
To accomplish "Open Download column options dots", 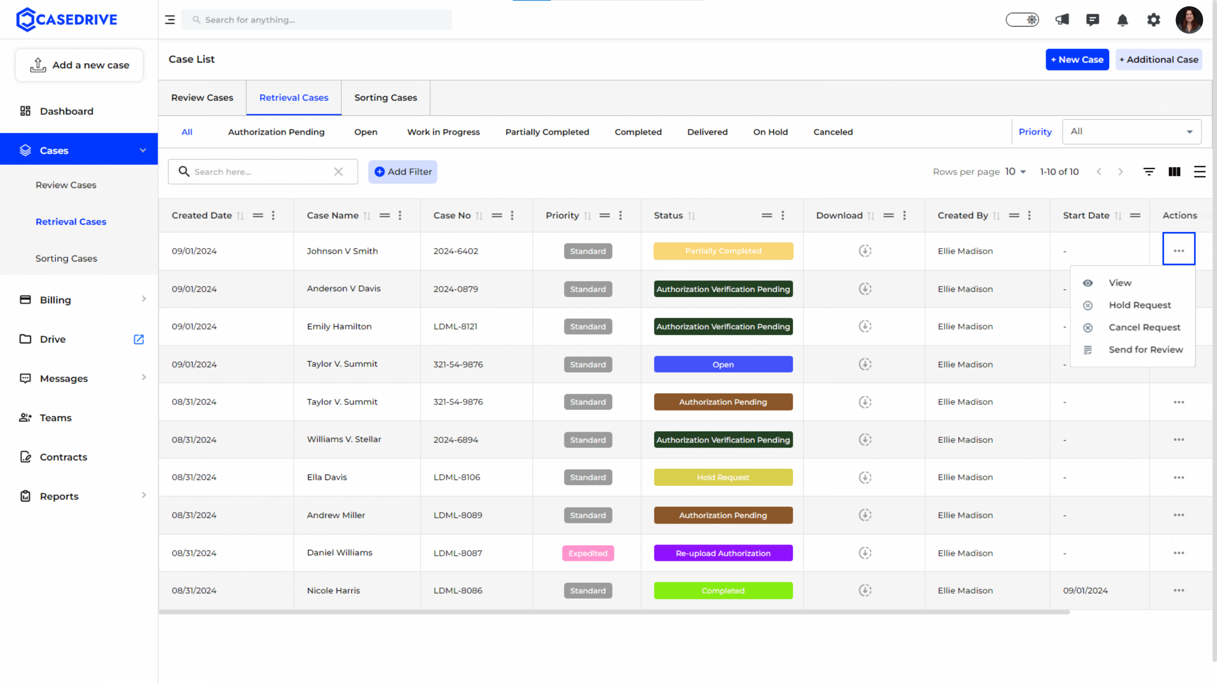I will 904,216.
